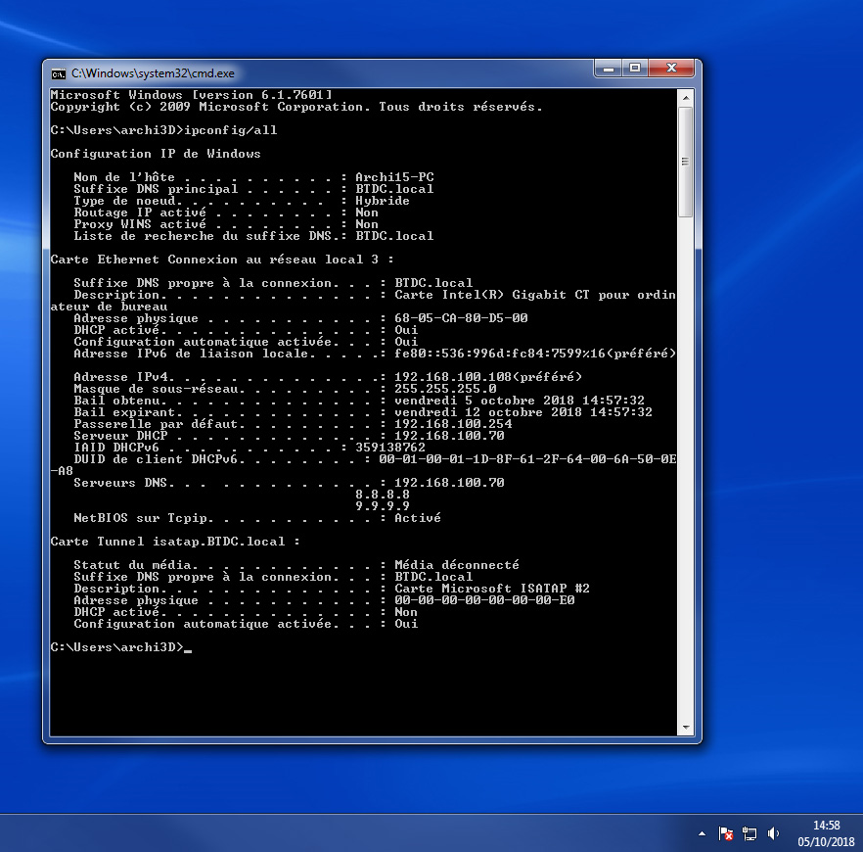863x852 pixels.
Task: Click the physical address 68-05-CA-80-D5-00
Action: click(x=461, y=317)
